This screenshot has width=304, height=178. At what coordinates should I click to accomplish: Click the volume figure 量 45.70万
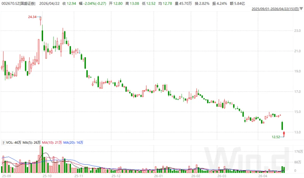[x=183, y=3]
